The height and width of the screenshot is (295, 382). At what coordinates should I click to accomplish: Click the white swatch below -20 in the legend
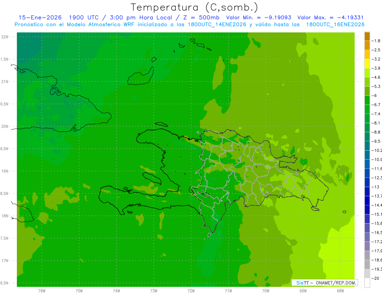pyautogui.click(x=367, y=283)
